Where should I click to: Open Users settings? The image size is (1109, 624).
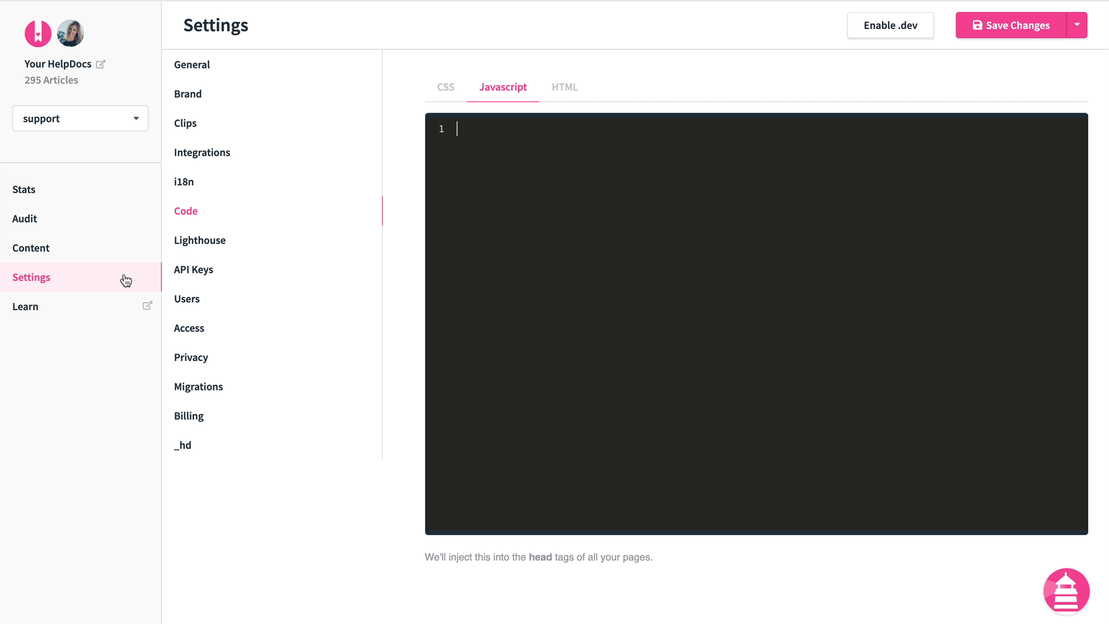coord(272,299)
